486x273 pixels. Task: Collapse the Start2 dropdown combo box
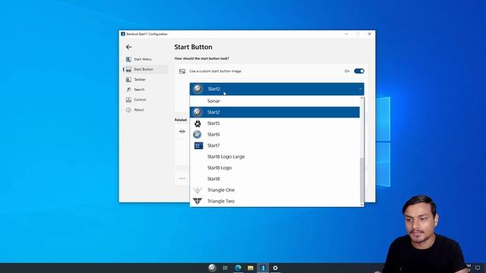[276, 89]
